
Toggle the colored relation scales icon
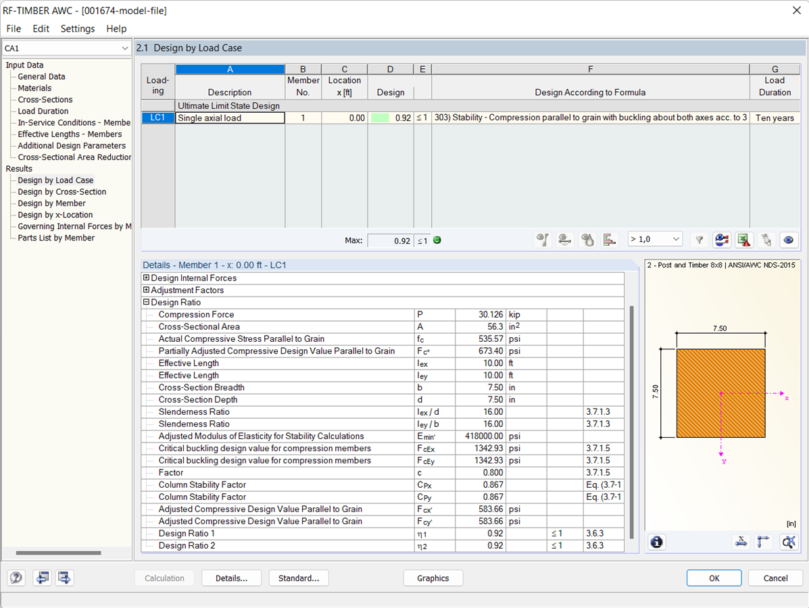click(x=722, y=240)
